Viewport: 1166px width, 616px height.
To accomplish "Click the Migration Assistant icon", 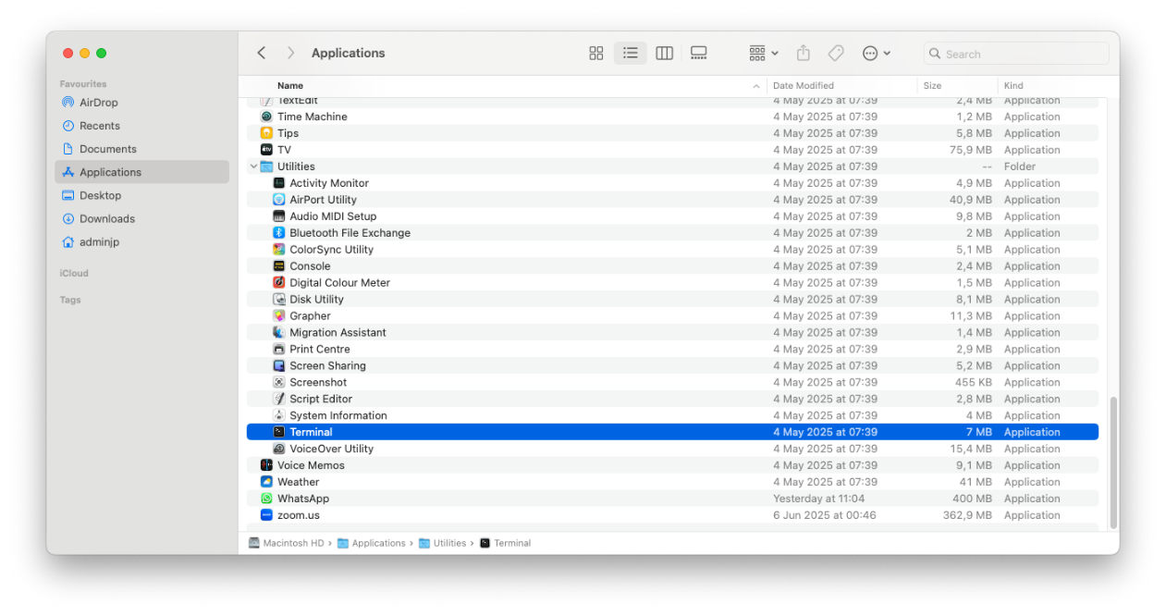I will click(279, 333).
